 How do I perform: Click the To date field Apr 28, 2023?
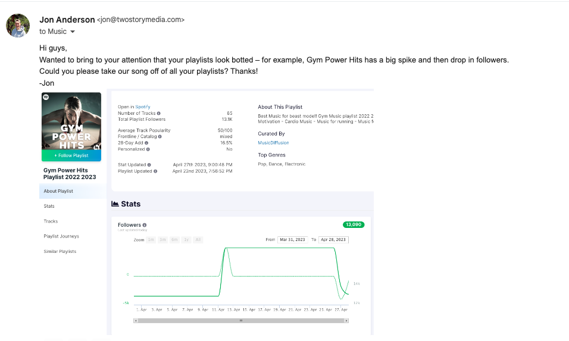(333, 240)
